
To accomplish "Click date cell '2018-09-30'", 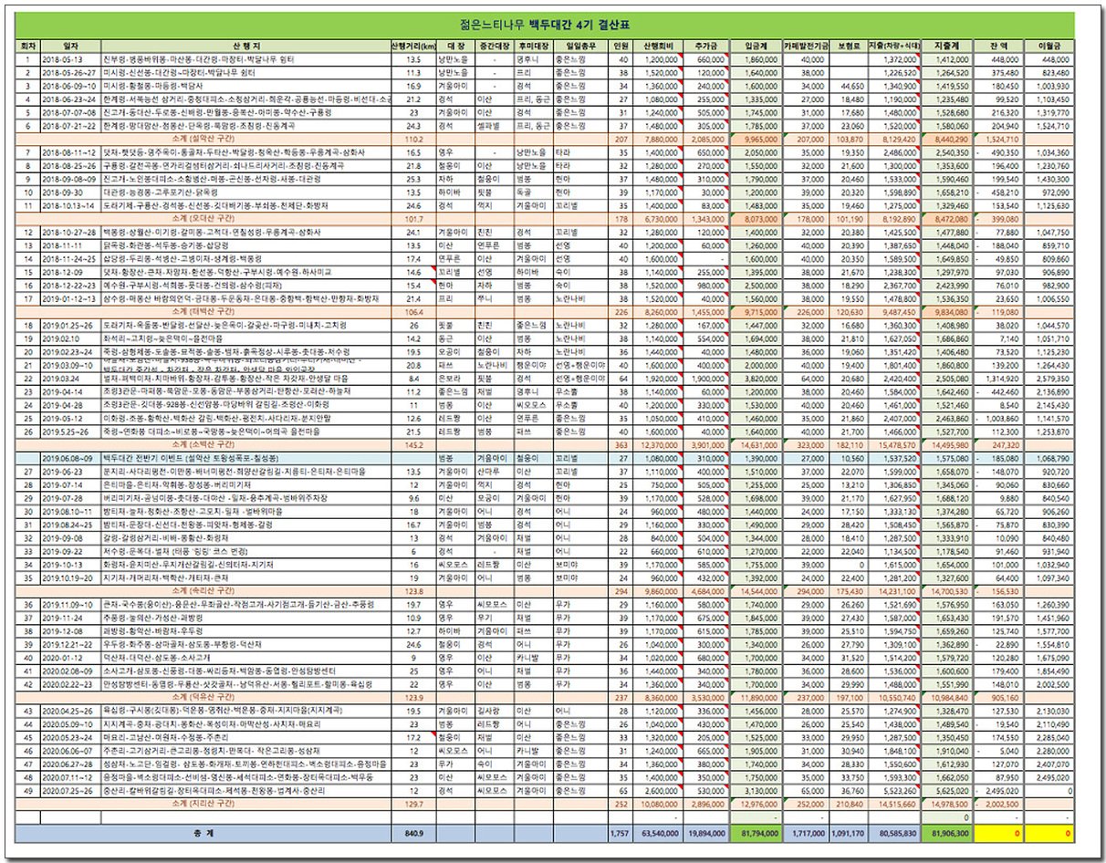I will 63,193.
